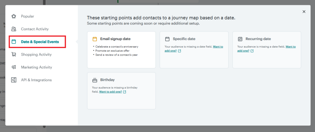The width and height of the screenshot is (315, 132).
Task: Click the Popular star icon
Action: click(14, 16)
